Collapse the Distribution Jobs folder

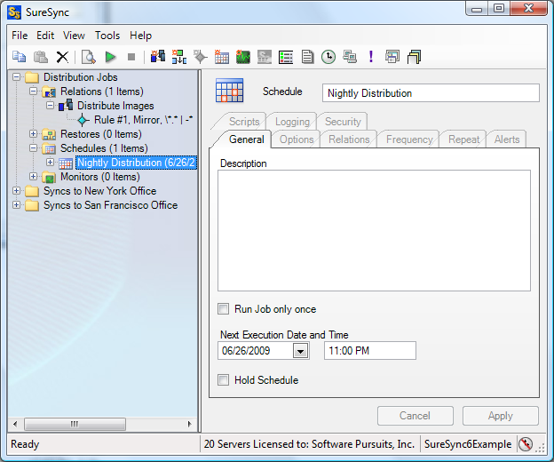click(16, 77)
